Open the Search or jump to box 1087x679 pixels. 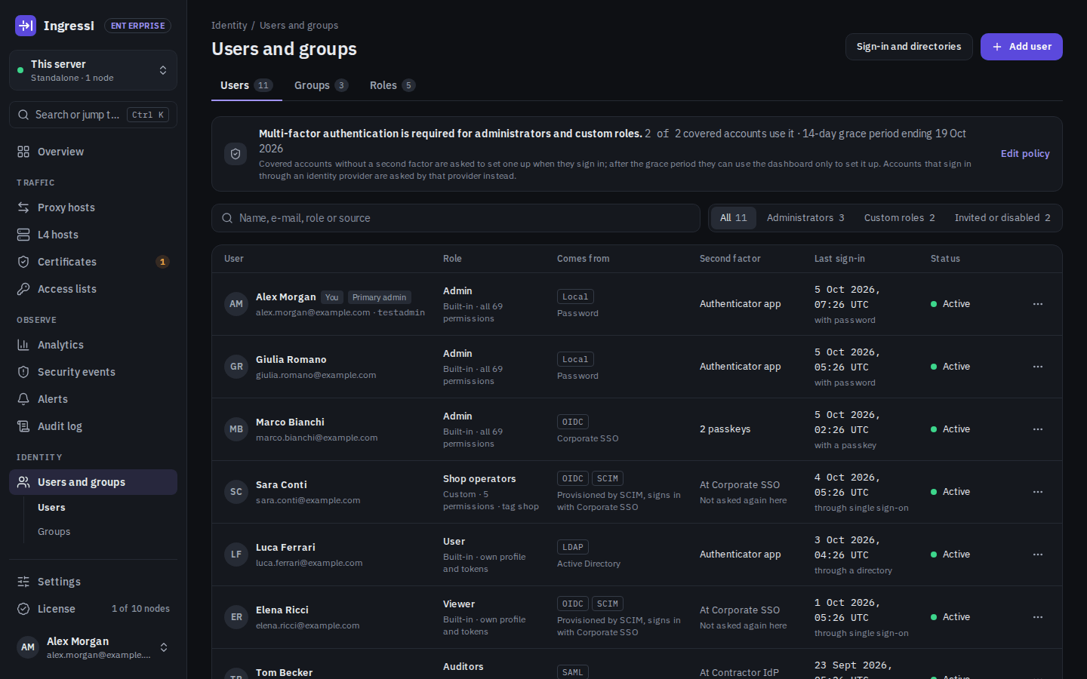(x=93, y=115)
